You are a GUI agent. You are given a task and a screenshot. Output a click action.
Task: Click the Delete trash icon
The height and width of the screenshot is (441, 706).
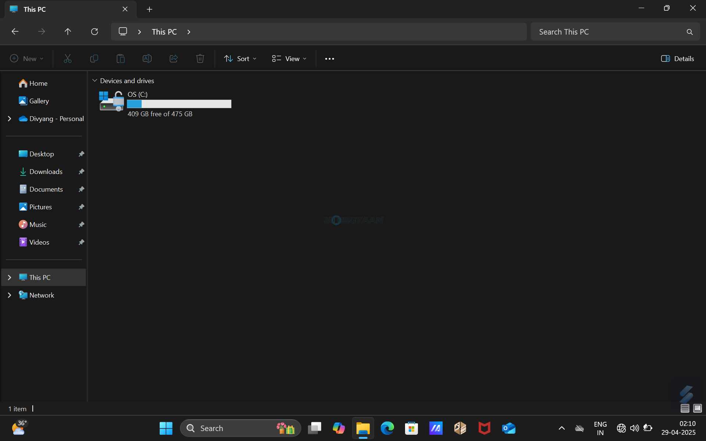(200, 58)
